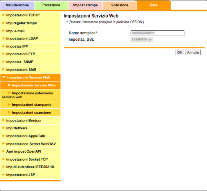Open Imp di autenticaz IEEE802.1X
This screenshot has width=207, height=191.
[x=30, y=167]
